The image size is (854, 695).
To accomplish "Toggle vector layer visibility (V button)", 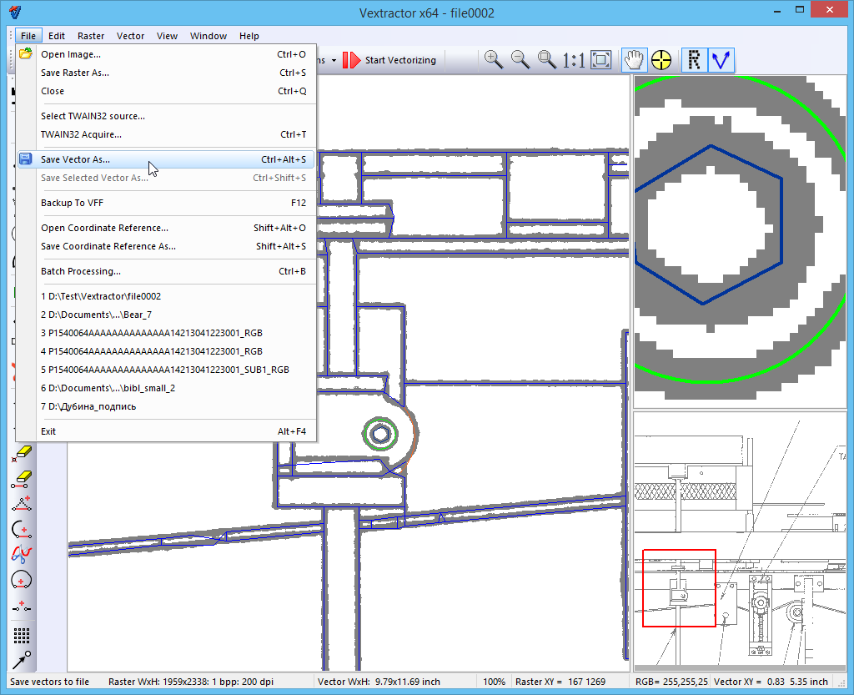I will tap(720, 59).
